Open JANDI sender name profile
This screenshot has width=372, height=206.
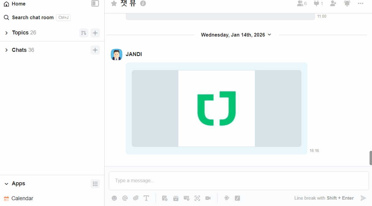point(134,54)
